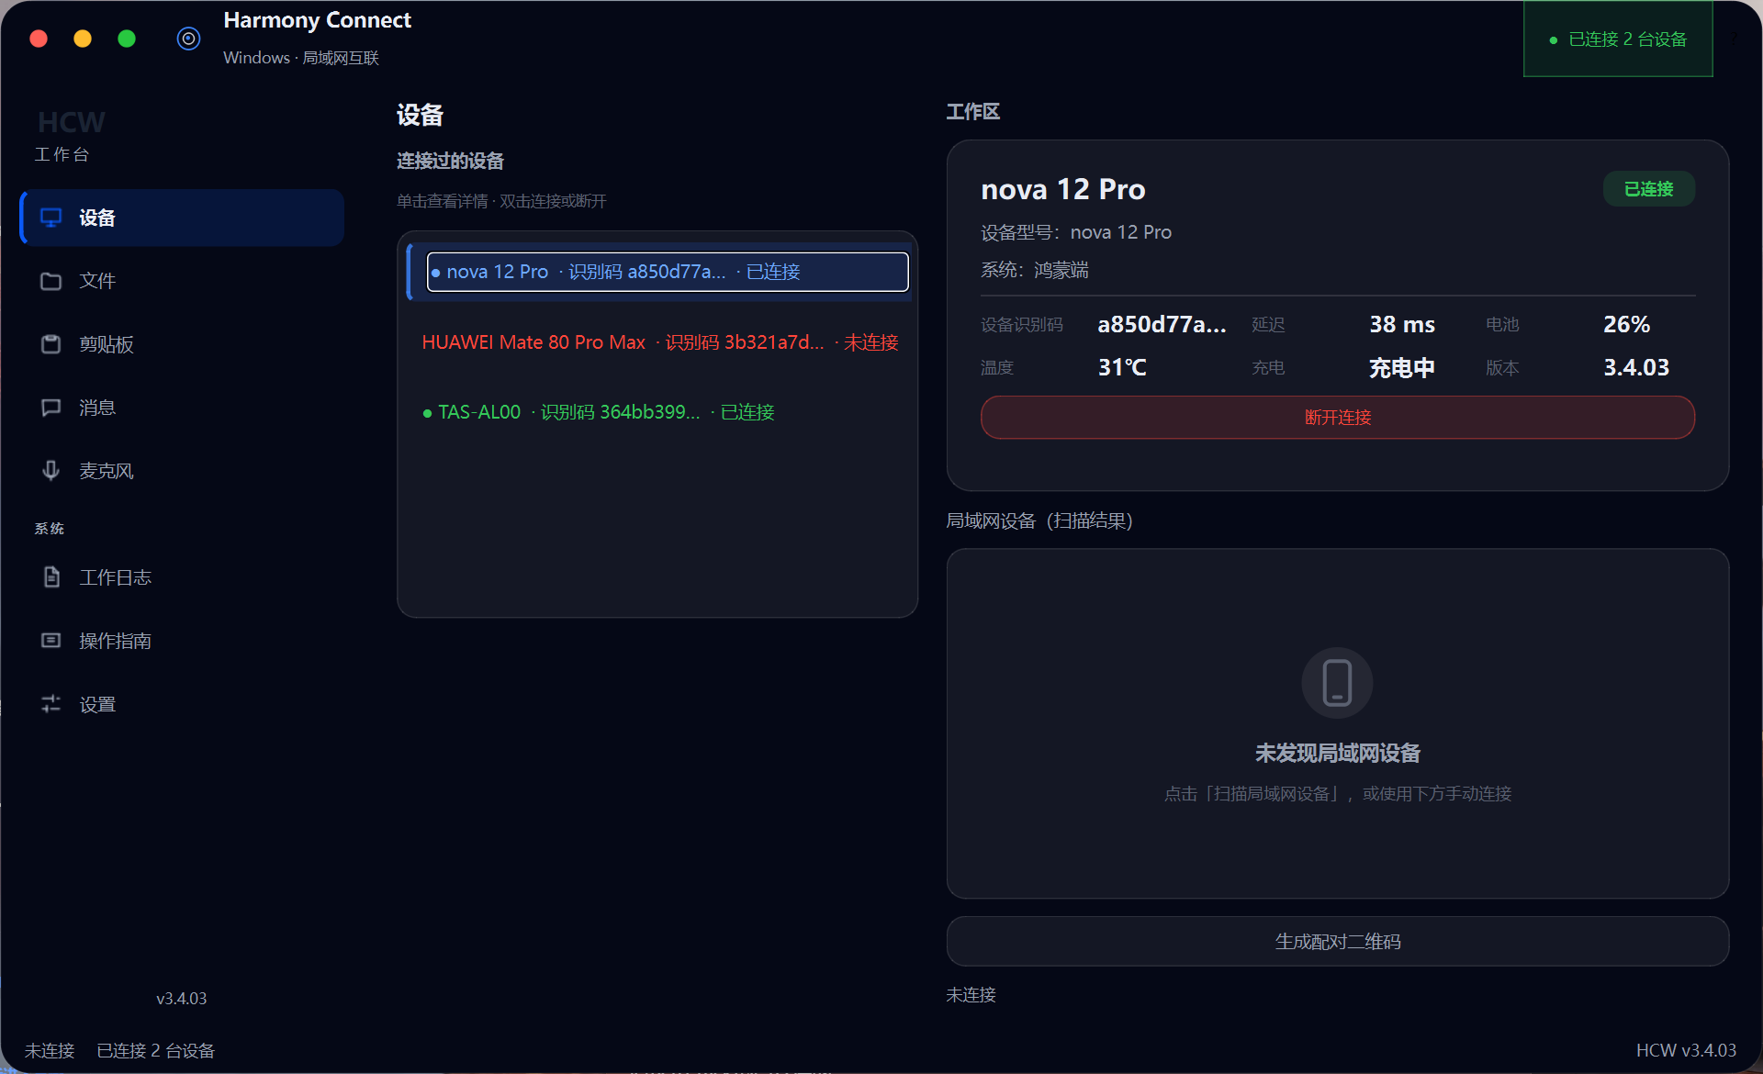
Task: Click 生成配对二维码 button
Action: click(1337, 942)
